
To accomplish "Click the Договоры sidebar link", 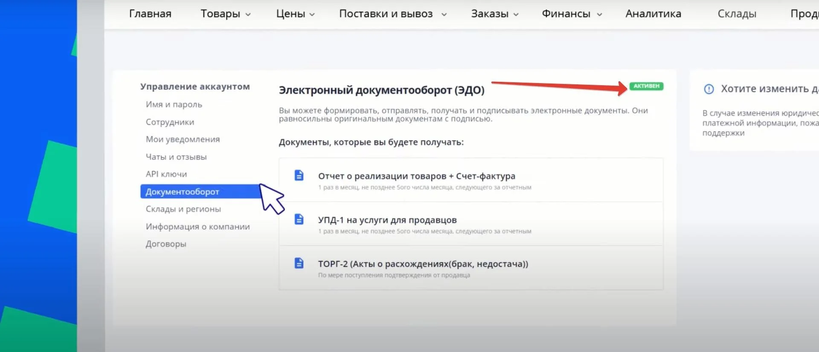I will pos(166,244).
